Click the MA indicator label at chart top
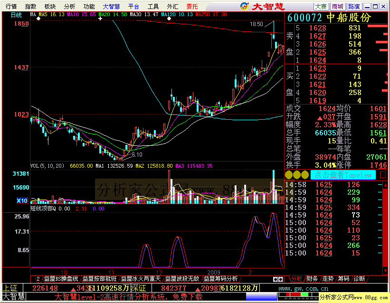390x303 pixels. click(33, 14)
